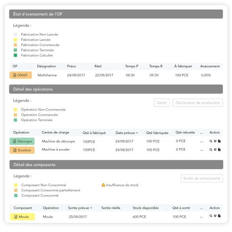Screen dimensions: 232x232
Task: Click the Temps P column header
Action: point(132,66)
